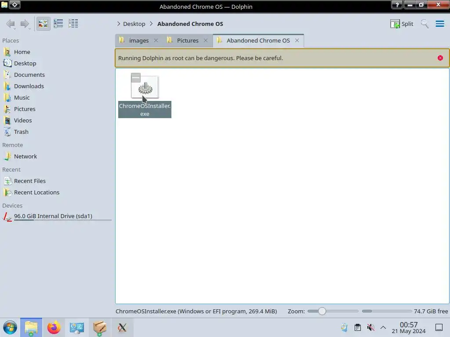This screenshot has height=337, width=450.
Task: Pin window with the titlebar diamond icon
Action: point(15,4)
